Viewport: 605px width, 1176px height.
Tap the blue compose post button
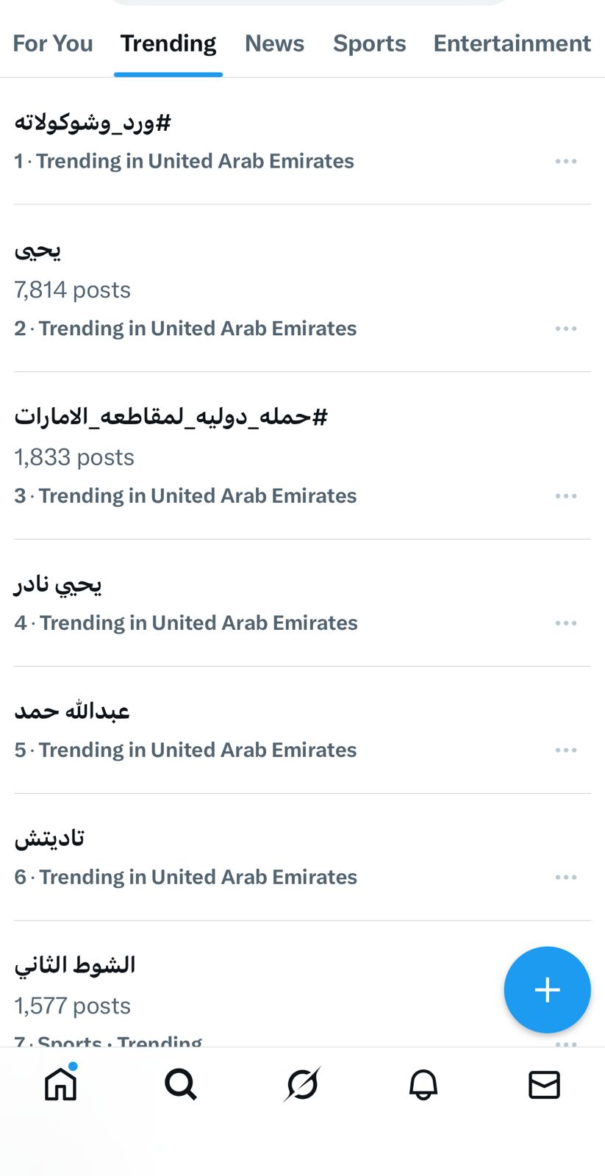547,989
